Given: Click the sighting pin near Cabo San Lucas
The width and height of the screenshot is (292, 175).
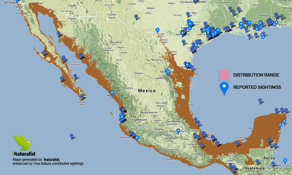Looking at the screenshot, I should point(82,97).
